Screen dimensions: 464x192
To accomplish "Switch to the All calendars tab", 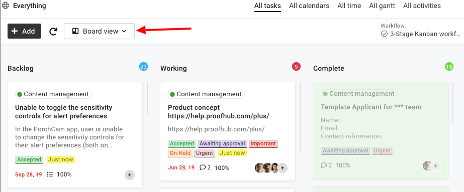I will point(309,6).
